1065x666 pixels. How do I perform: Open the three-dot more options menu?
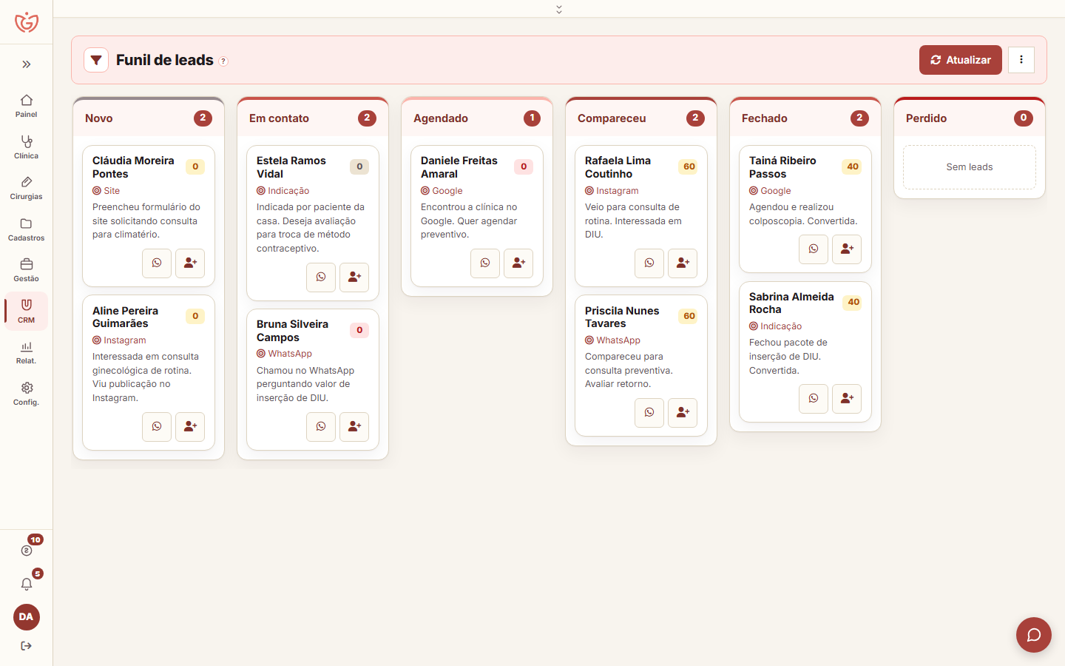click(x=1021, y=60)
